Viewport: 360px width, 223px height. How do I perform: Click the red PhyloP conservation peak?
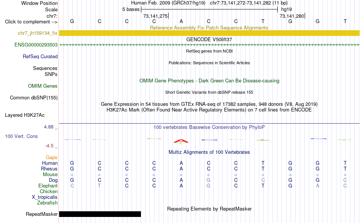coord(181,141)
